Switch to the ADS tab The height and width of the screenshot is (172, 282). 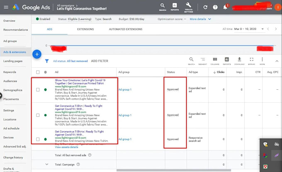[x=49, y=29]
